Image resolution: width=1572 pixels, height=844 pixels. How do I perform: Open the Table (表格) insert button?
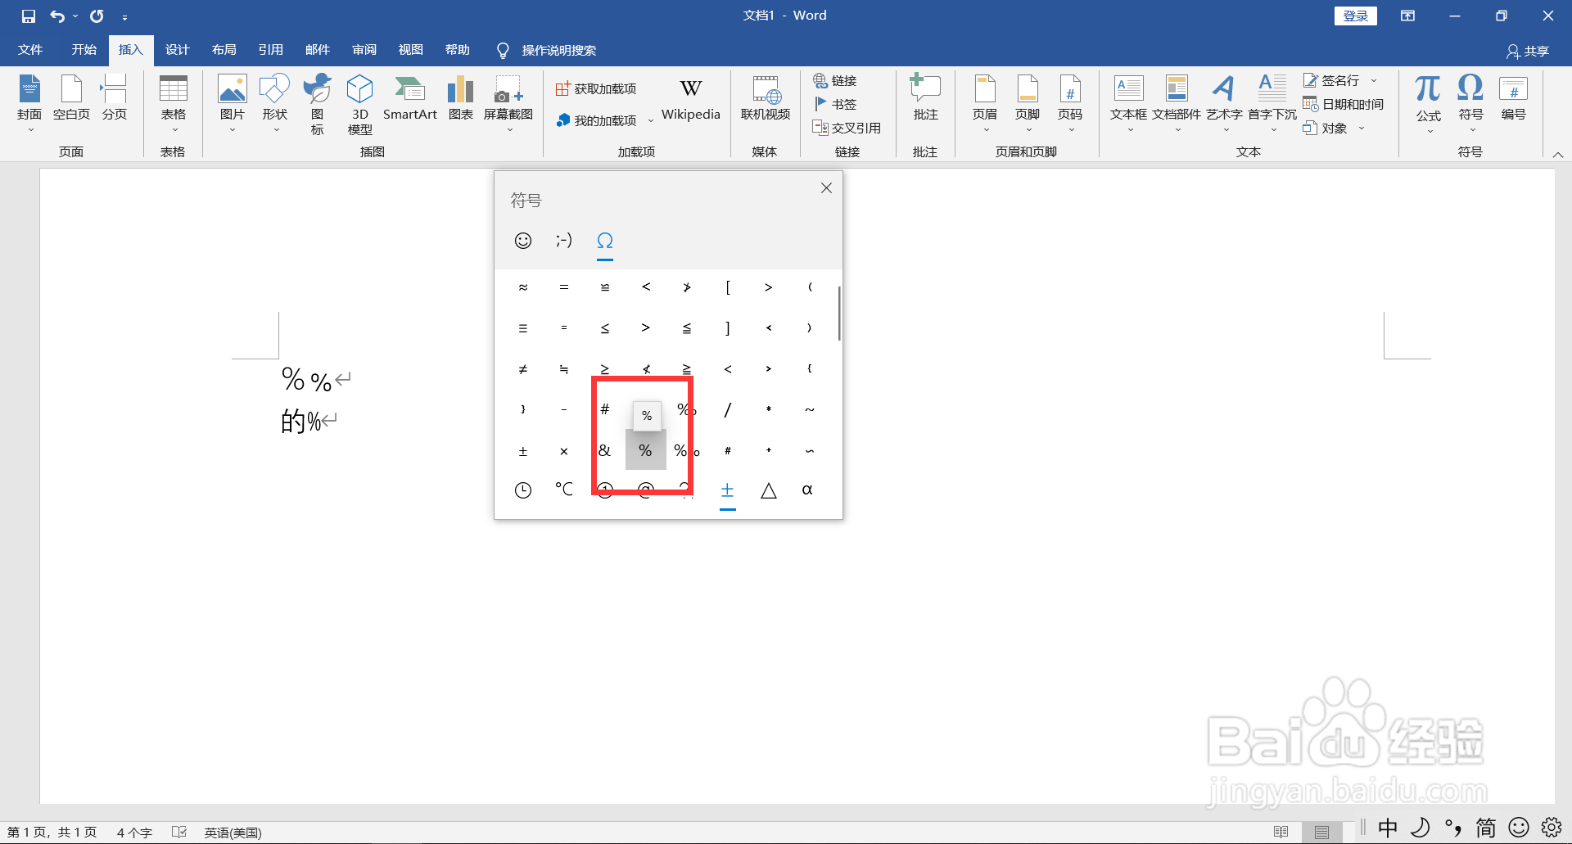point(174,103)
